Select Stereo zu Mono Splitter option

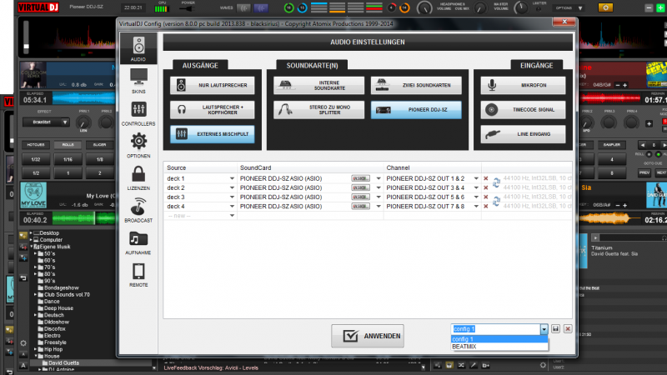(318, 110)
